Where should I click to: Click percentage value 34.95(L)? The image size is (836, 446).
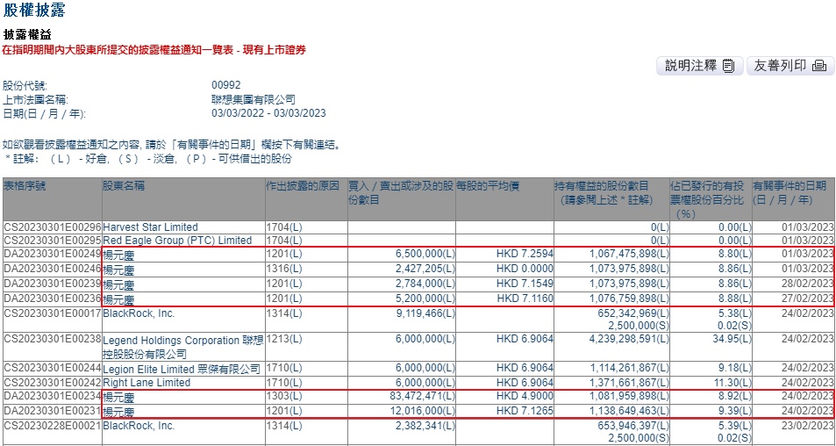click(x=733, y=338)
